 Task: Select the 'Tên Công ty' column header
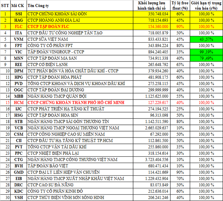pyautogui.click(x=40, y=6)
